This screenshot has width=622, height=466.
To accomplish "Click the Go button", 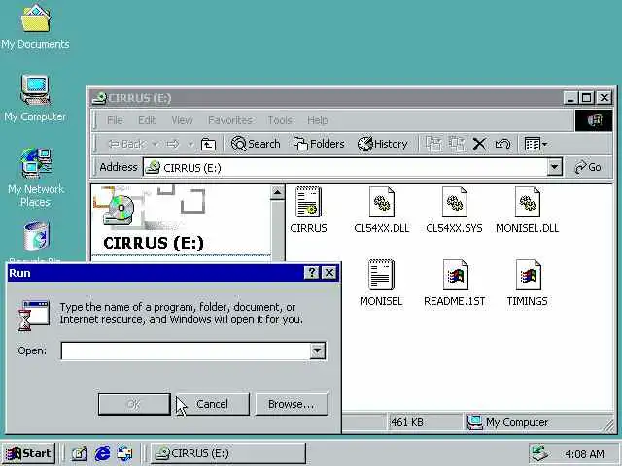I will tap(588, 167).
